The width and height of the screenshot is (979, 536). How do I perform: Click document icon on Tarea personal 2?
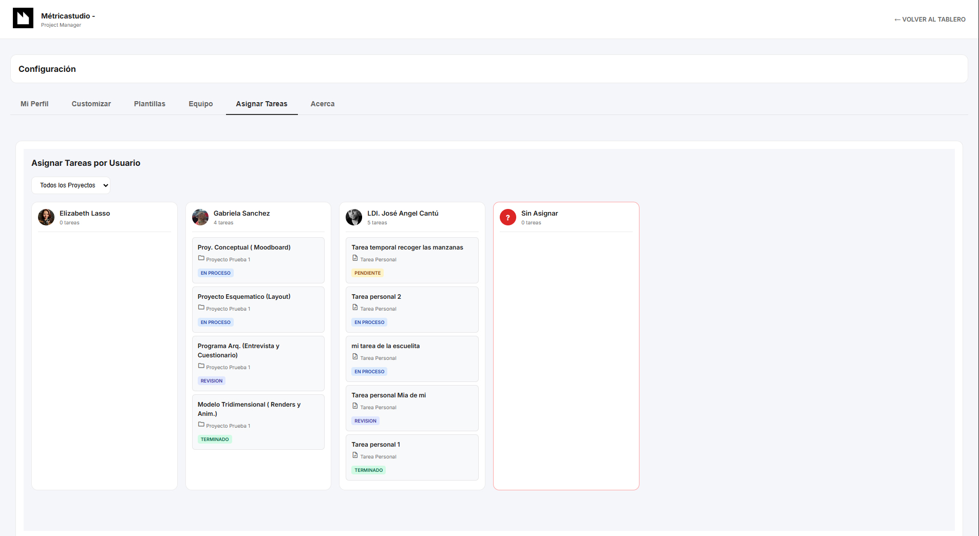point(355,308)
